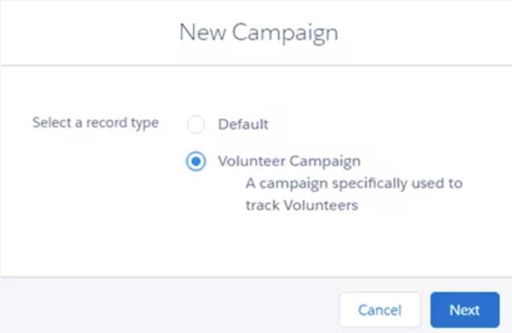The height and width of the screenshot is (333, 512).
Task: Click the word Campaign in the dialog header
Action: (x=285, y=34)
